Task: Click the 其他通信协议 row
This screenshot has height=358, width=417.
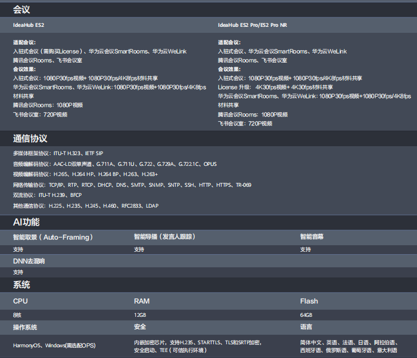Action: (x=85, y=206)
